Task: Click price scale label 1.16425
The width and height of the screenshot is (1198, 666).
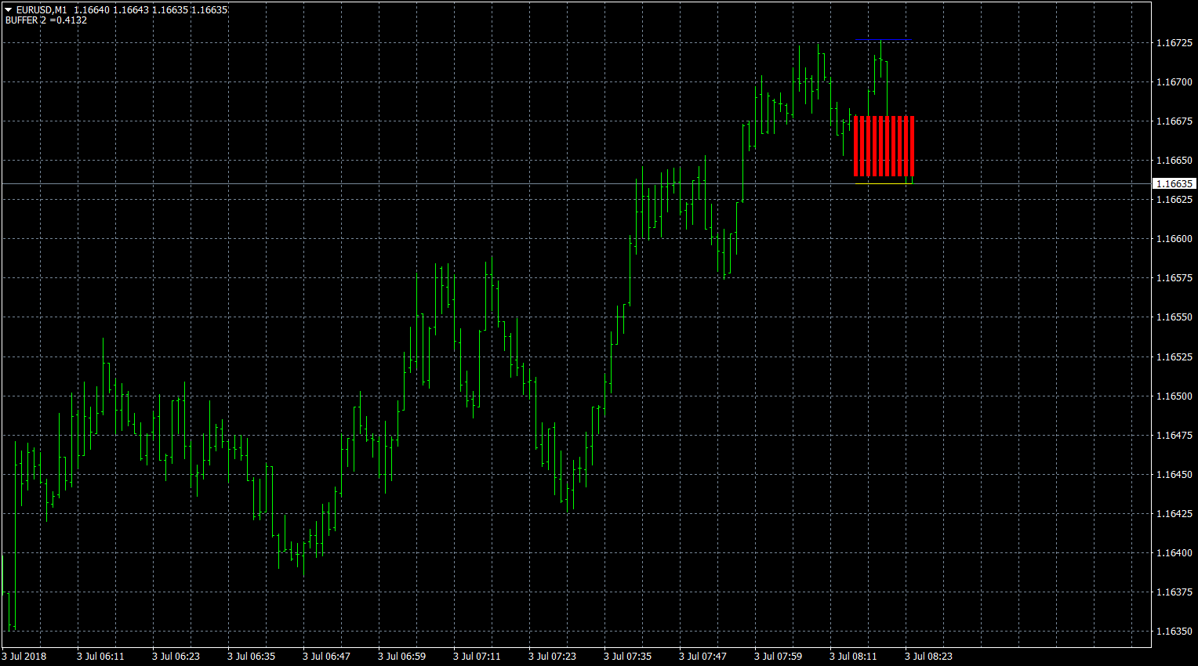Action: pyautogui.click(x=1174, y=514)
